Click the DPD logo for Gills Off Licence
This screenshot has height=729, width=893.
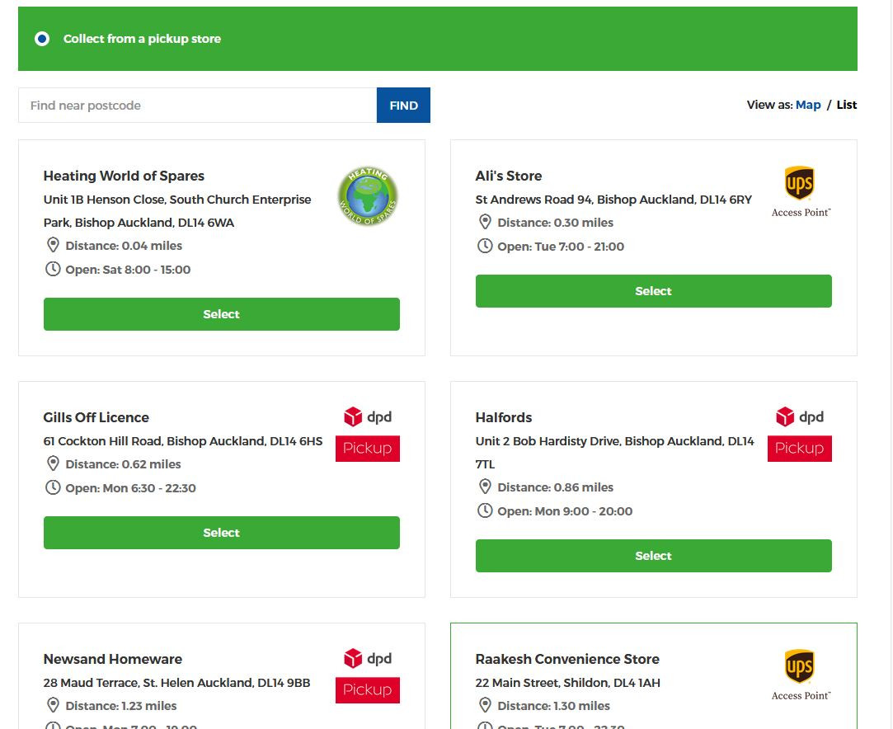coord(368,417)
